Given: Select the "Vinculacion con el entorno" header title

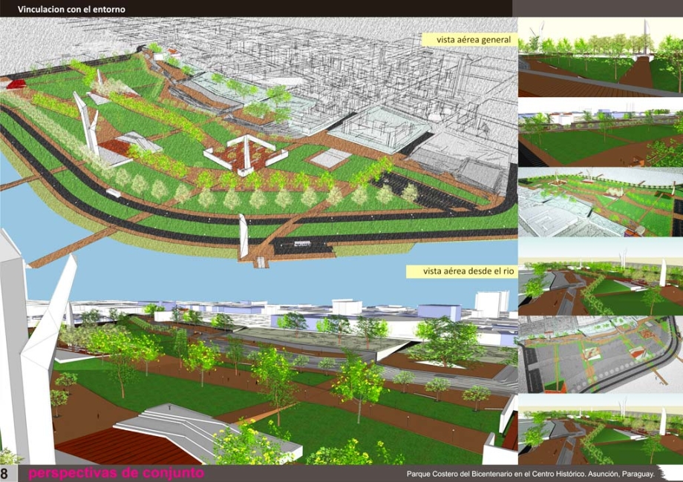Looking at the screenshot, I should tap(71, 9).
